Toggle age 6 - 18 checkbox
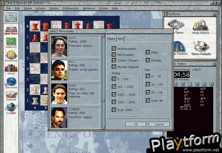 coord(148,76)
